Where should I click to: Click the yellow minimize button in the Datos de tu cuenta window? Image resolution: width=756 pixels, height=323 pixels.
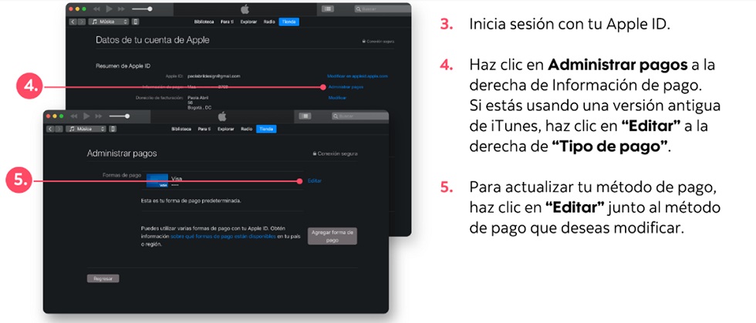78,8
